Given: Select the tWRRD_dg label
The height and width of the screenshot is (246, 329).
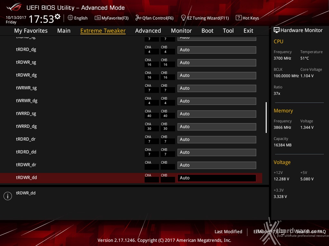Looking at the screenshot, I should click(26, 126).
